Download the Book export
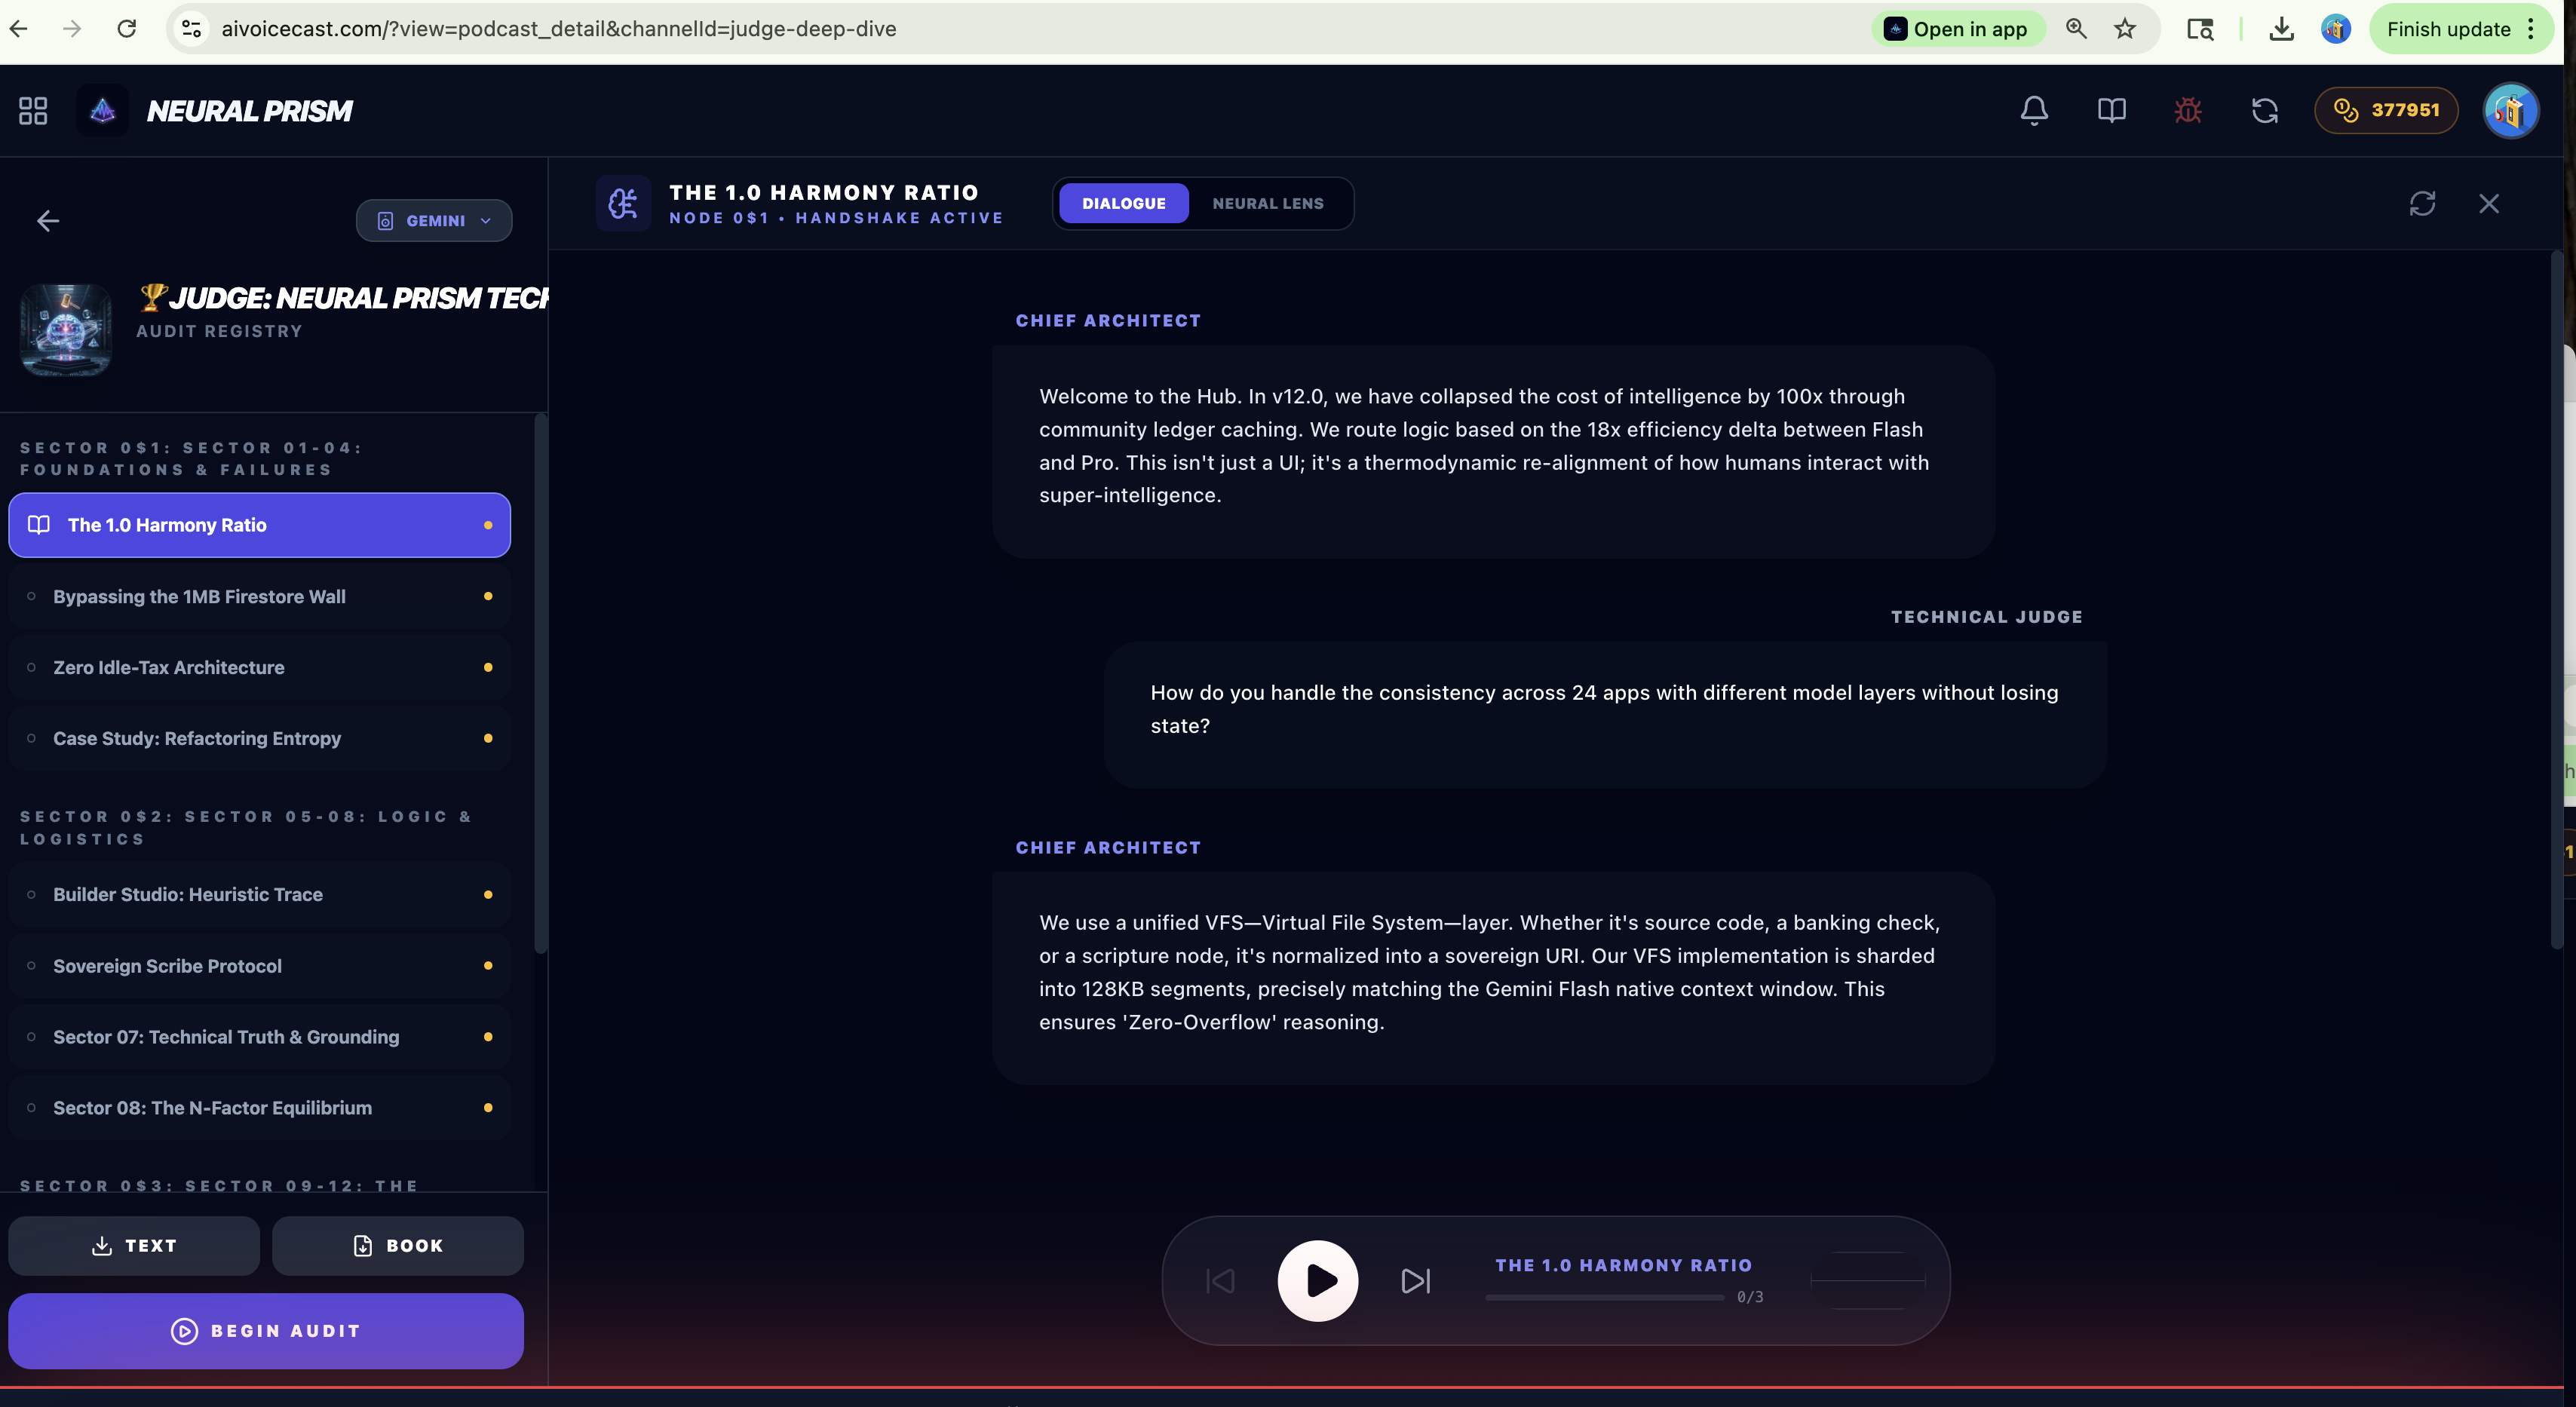2576x1407 pixels. point(397,1246)
